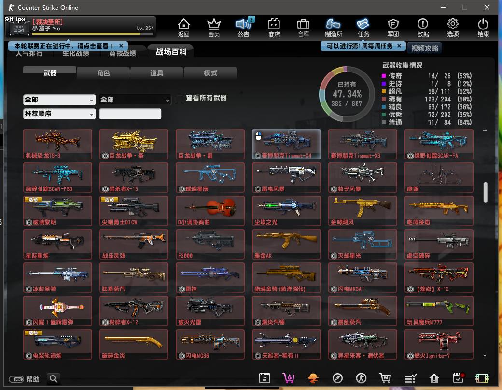
Task: Select the 角色 tab
Action: click(x=103, y=73)
